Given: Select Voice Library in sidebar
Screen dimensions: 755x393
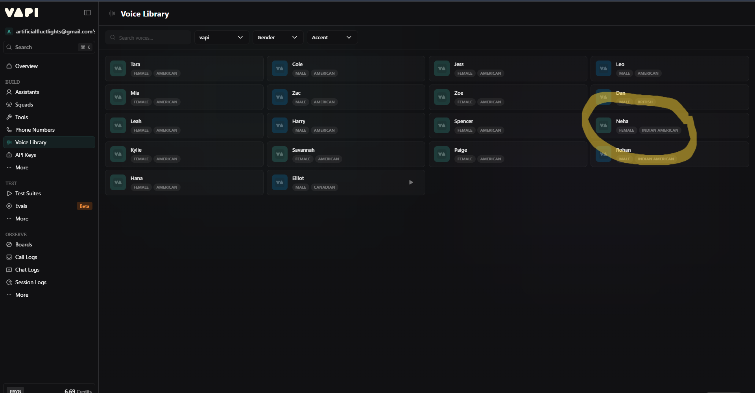Looking at the screenshot, I should tap(49, 142).
